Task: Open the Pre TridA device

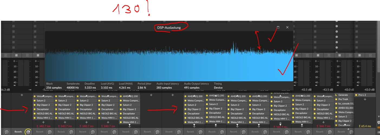Action: pyautogui.click(x=344, y=99)
